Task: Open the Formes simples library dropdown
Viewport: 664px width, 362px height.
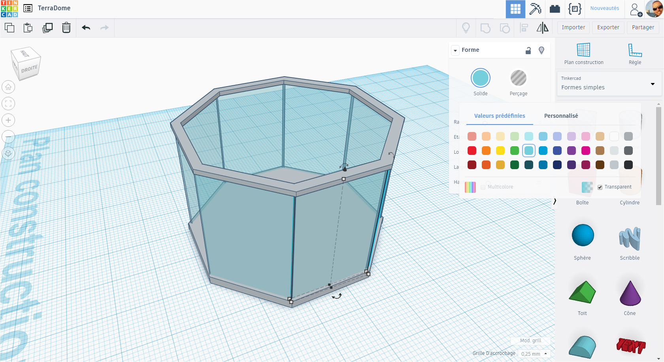Action: (x=609, y=84)
